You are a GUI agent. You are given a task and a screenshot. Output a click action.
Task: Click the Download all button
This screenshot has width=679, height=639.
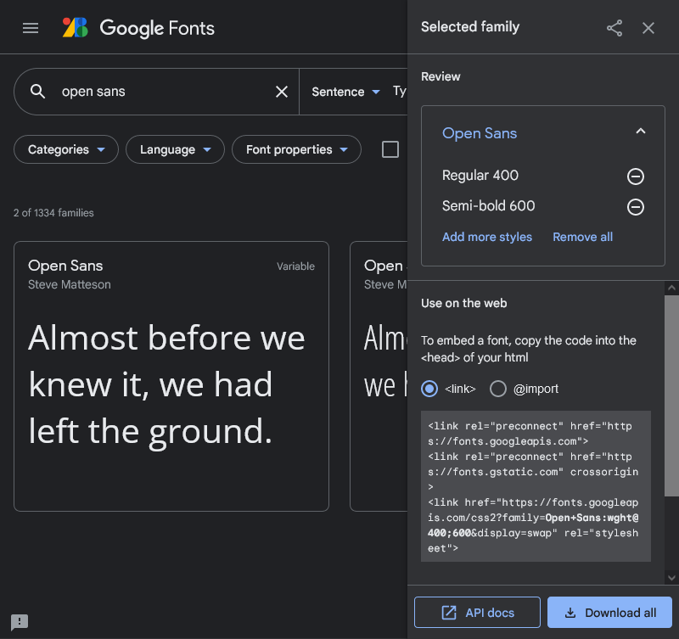click(609, 613)
